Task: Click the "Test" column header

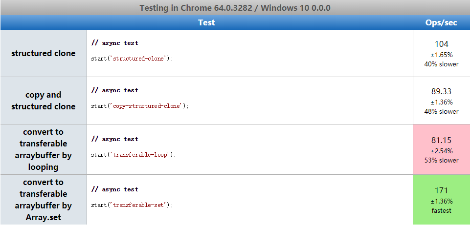Action: (206, 22)
